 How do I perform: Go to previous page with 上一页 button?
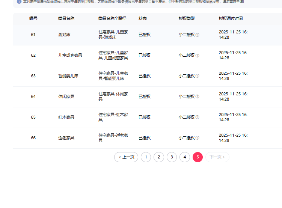click(126, 157)
